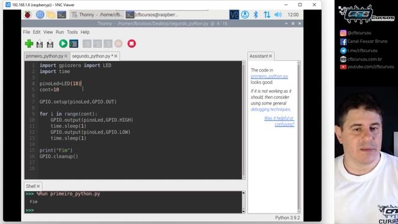Click the 'Fim' output in Shell

(x=34, y=202)
